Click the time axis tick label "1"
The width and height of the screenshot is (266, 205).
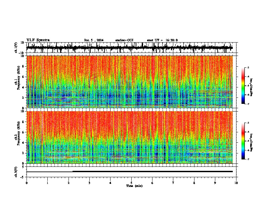tap(47, 183)
